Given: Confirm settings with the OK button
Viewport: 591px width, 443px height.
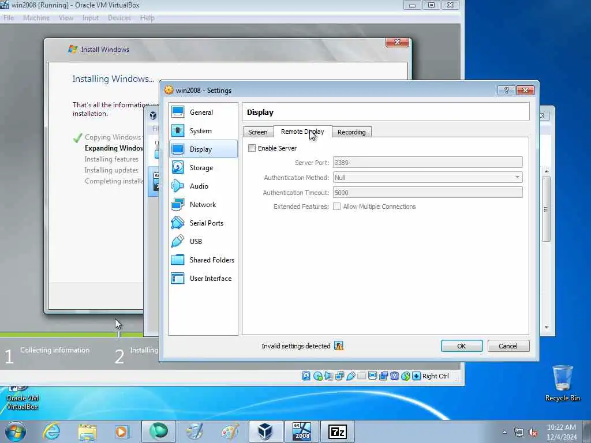Looking at the screenshot, I should pyautogui.click(x=462, y=346).
